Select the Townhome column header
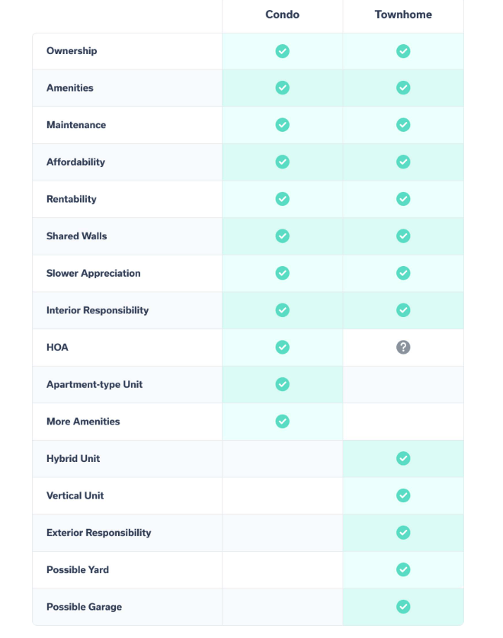The image size is (503, 638). (403, 14)
